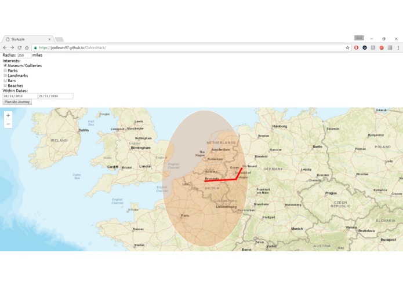Click the GERMANY country label
Screen dimensions: 403x286
point(273,169)
